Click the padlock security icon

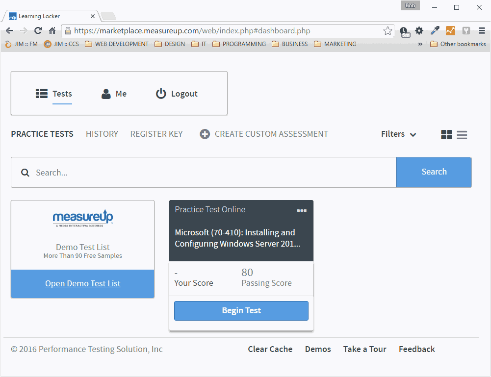(68, 31)
